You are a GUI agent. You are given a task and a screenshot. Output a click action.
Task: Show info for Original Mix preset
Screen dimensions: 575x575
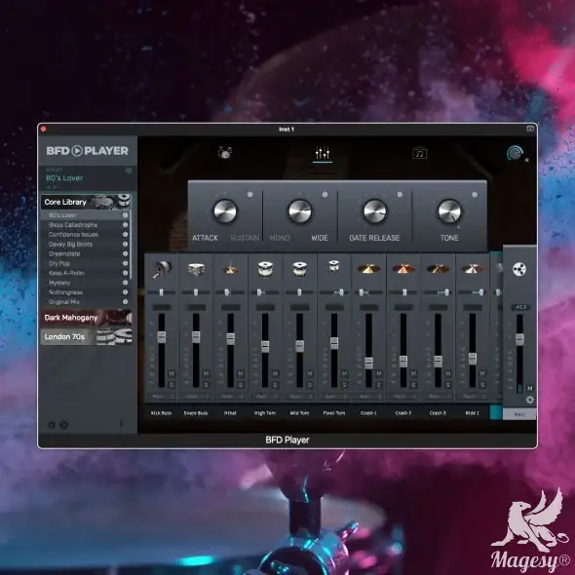[x=125, y=302]
